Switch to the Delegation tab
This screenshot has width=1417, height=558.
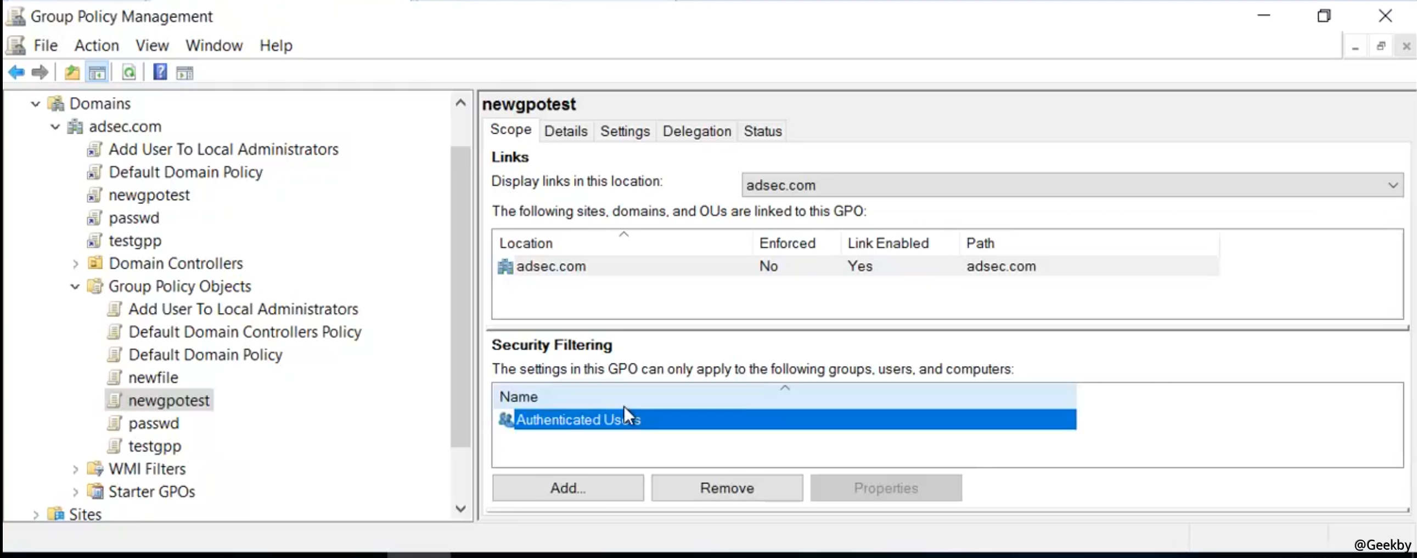click(x=696, y=131)
